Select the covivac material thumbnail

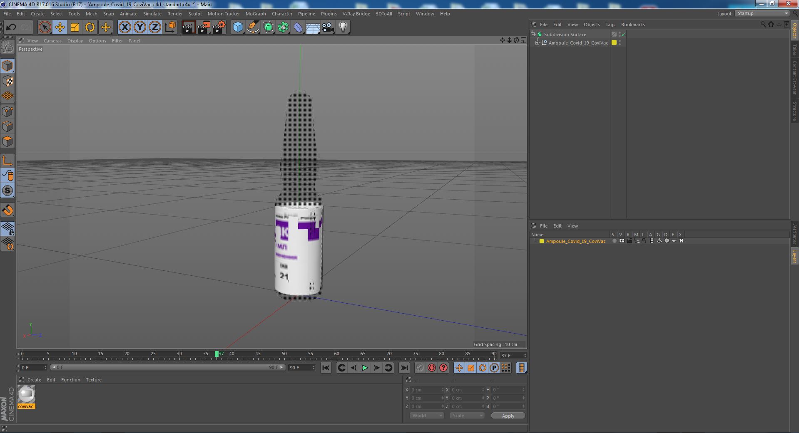[26, 394]
